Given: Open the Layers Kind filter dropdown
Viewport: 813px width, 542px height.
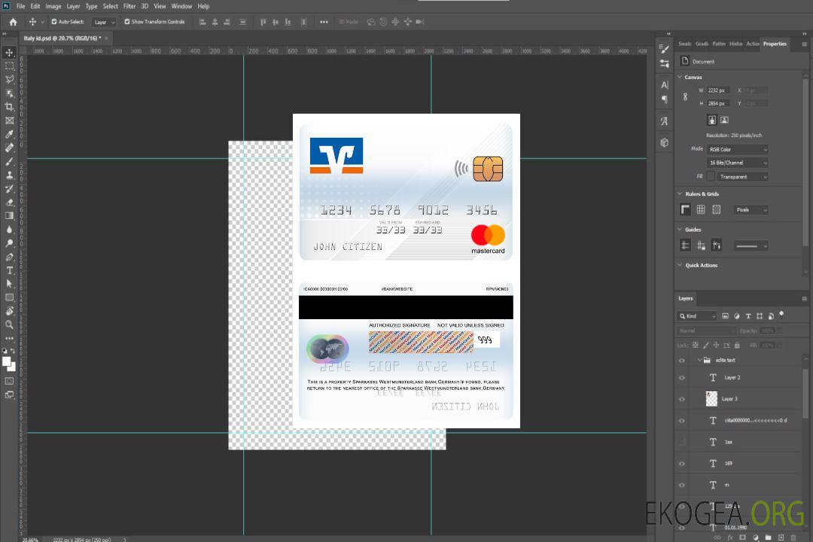Looking at the screenshot, I should click(x=697, y=316).
